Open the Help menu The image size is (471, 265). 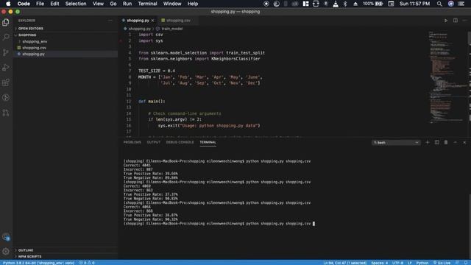[193, 4]
